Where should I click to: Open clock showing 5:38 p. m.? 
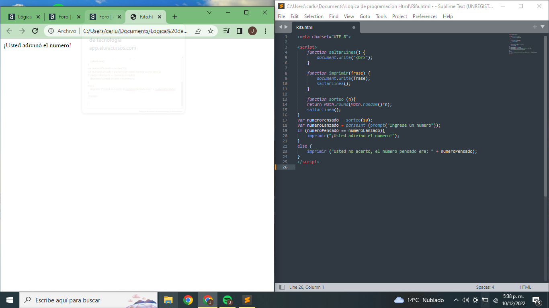pos(514,300)
